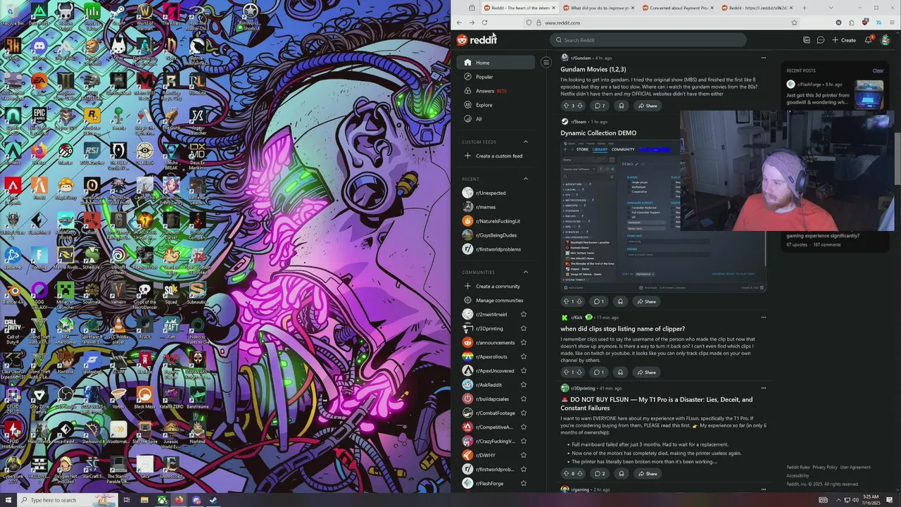Image resolution: width=901 pixels, height=507 pixels.
Task: Open r/NatureIsFuckingLit in Recent
Action: [x=496, y=221]
